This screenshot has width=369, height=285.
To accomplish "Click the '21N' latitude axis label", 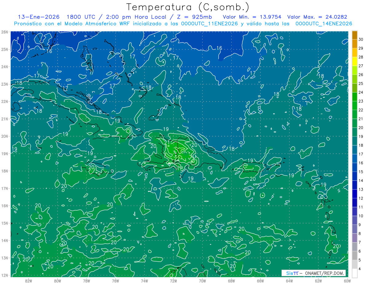I will tap(5, 119).
